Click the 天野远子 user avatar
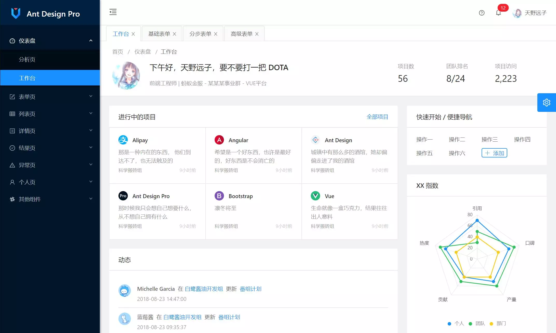556x333 pixels. tap(517, 13)
